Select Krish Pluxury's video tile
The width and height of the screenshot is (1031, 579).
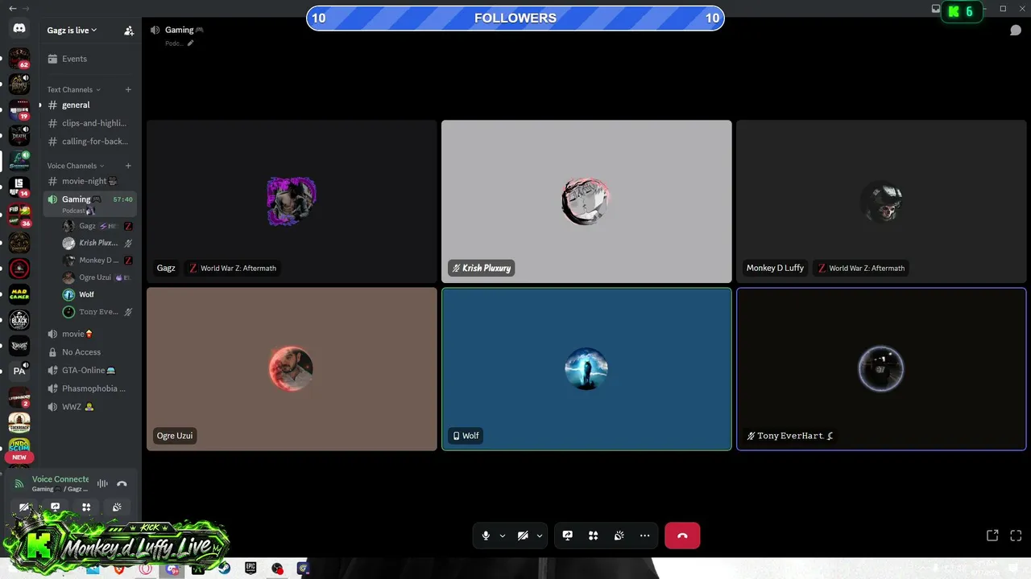click(x=586, y=202)
